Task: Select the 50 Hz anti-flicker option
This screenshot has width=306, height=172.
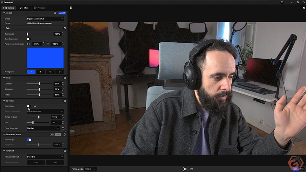Action: (x=36, y=162)
